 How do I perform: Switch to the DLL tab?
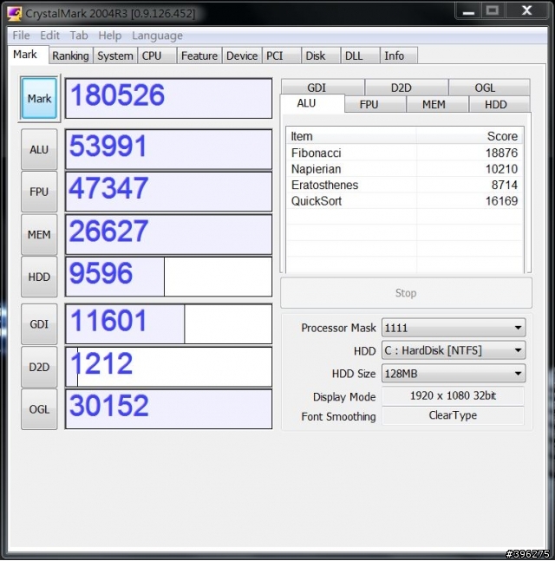(360, 55)
